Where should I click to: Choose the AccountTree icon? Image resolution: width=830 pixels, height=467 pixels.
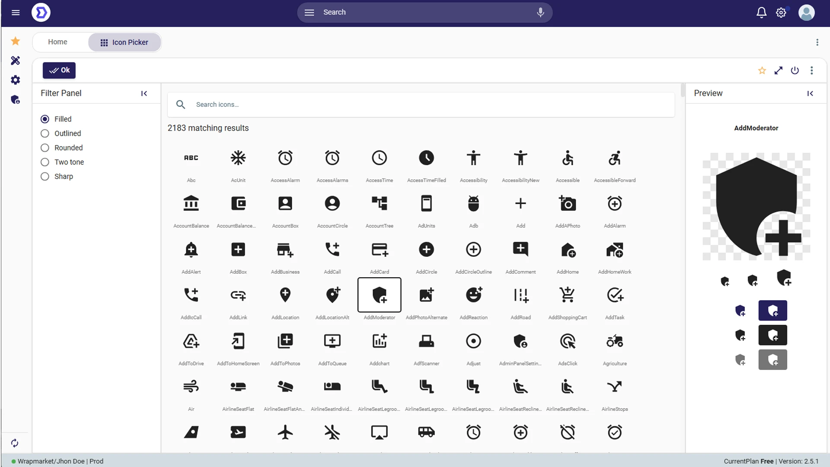[x=380, y=203]
